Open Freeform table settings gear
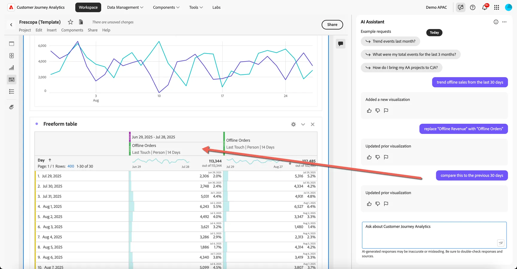The width and height of the screenshot is (517, 269). point(293,124)
